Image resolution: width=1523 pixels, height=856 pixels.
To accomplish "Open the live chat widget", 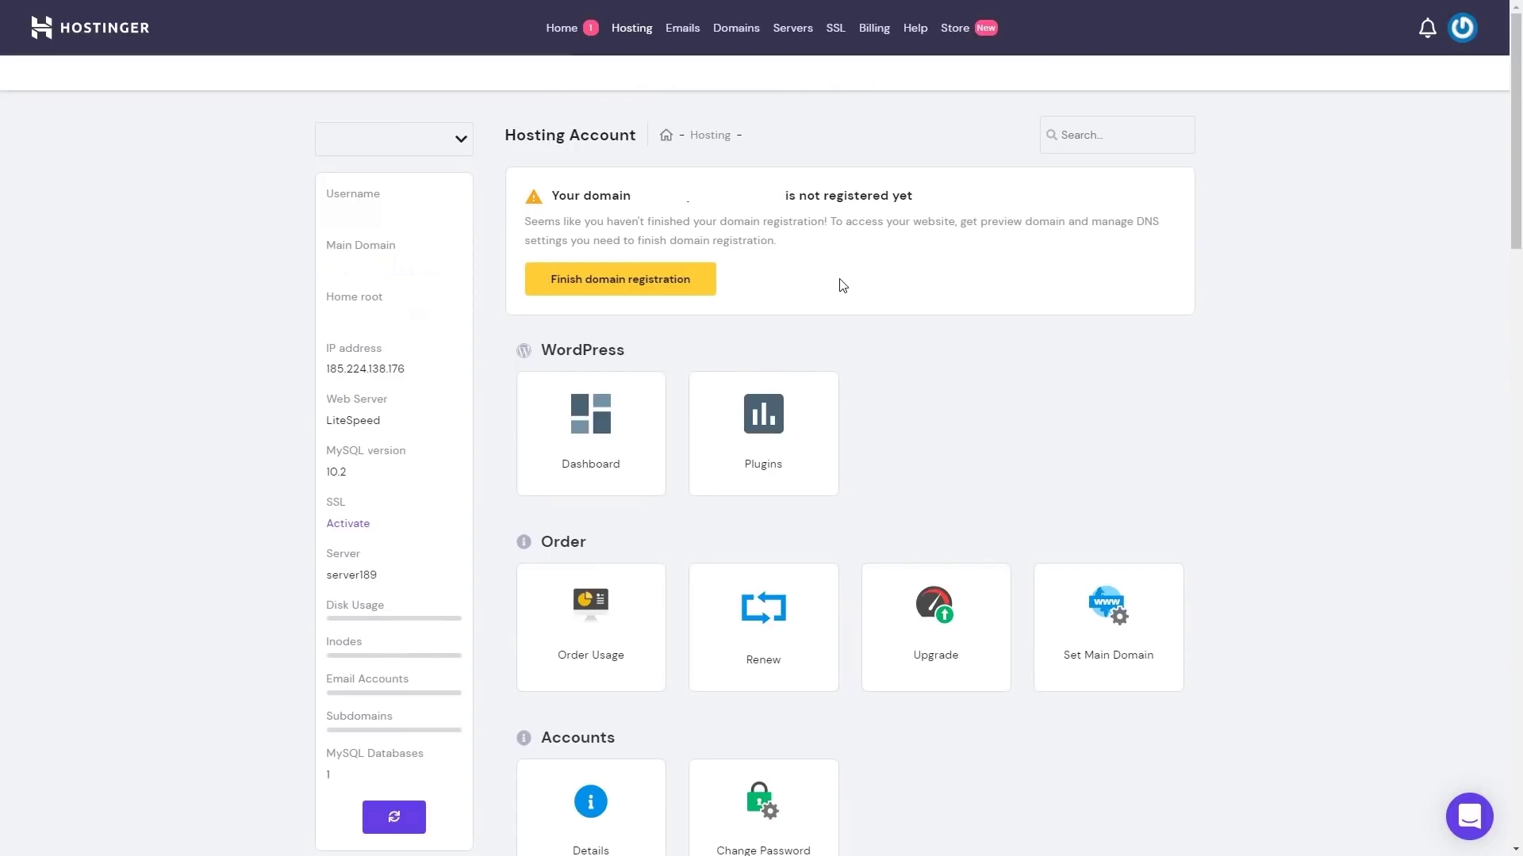I will click(1470, 816).
